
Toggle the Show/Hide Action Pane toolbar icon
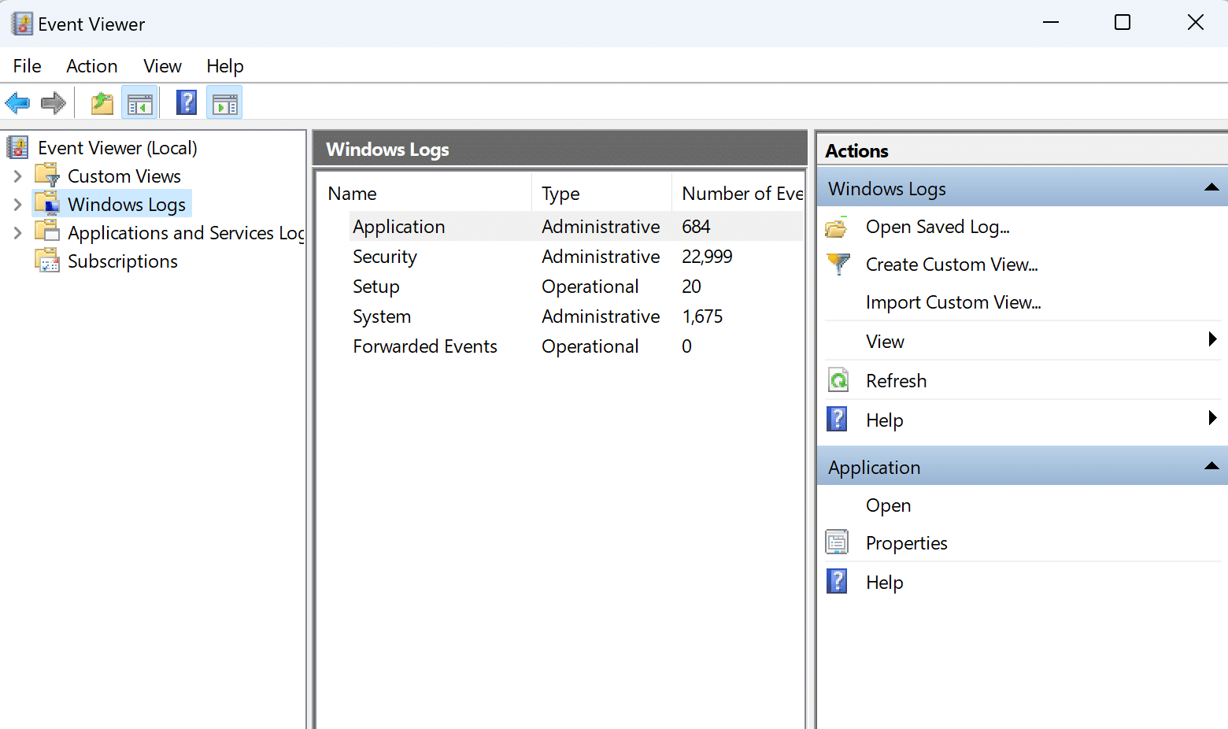(x=225, y=104)
